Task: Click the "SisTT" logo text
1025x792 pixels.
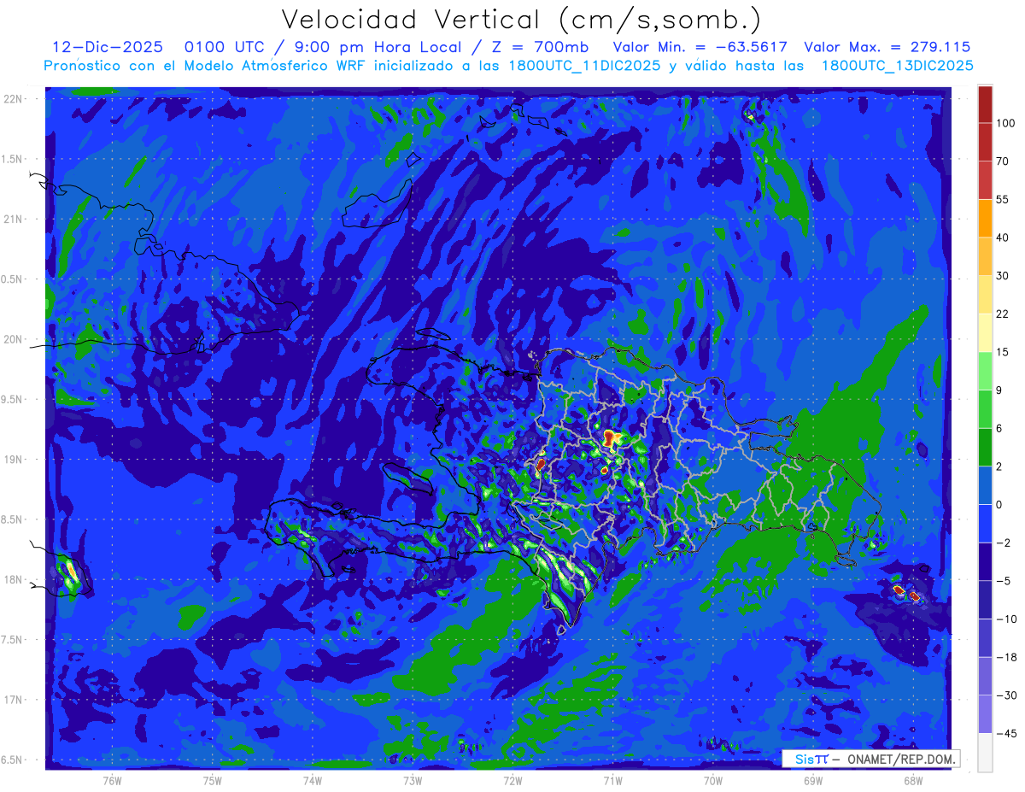Action: (811, 759)
